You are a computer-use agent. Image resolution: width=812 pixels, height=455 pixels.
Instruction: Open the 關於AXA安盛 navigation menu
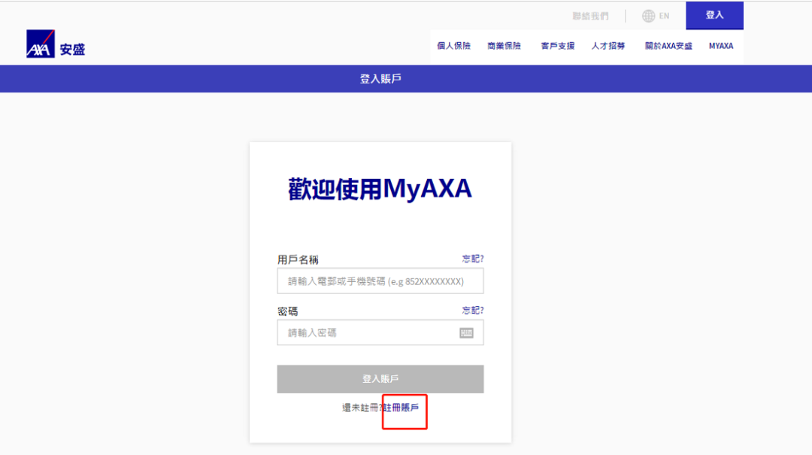tap(668, 45)
